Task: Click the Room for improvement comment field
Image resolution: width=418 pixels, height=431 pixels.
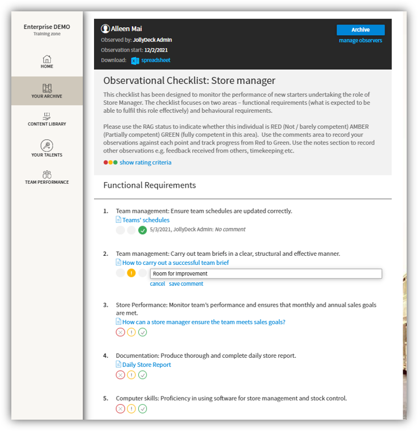Action: click(266, 273)
